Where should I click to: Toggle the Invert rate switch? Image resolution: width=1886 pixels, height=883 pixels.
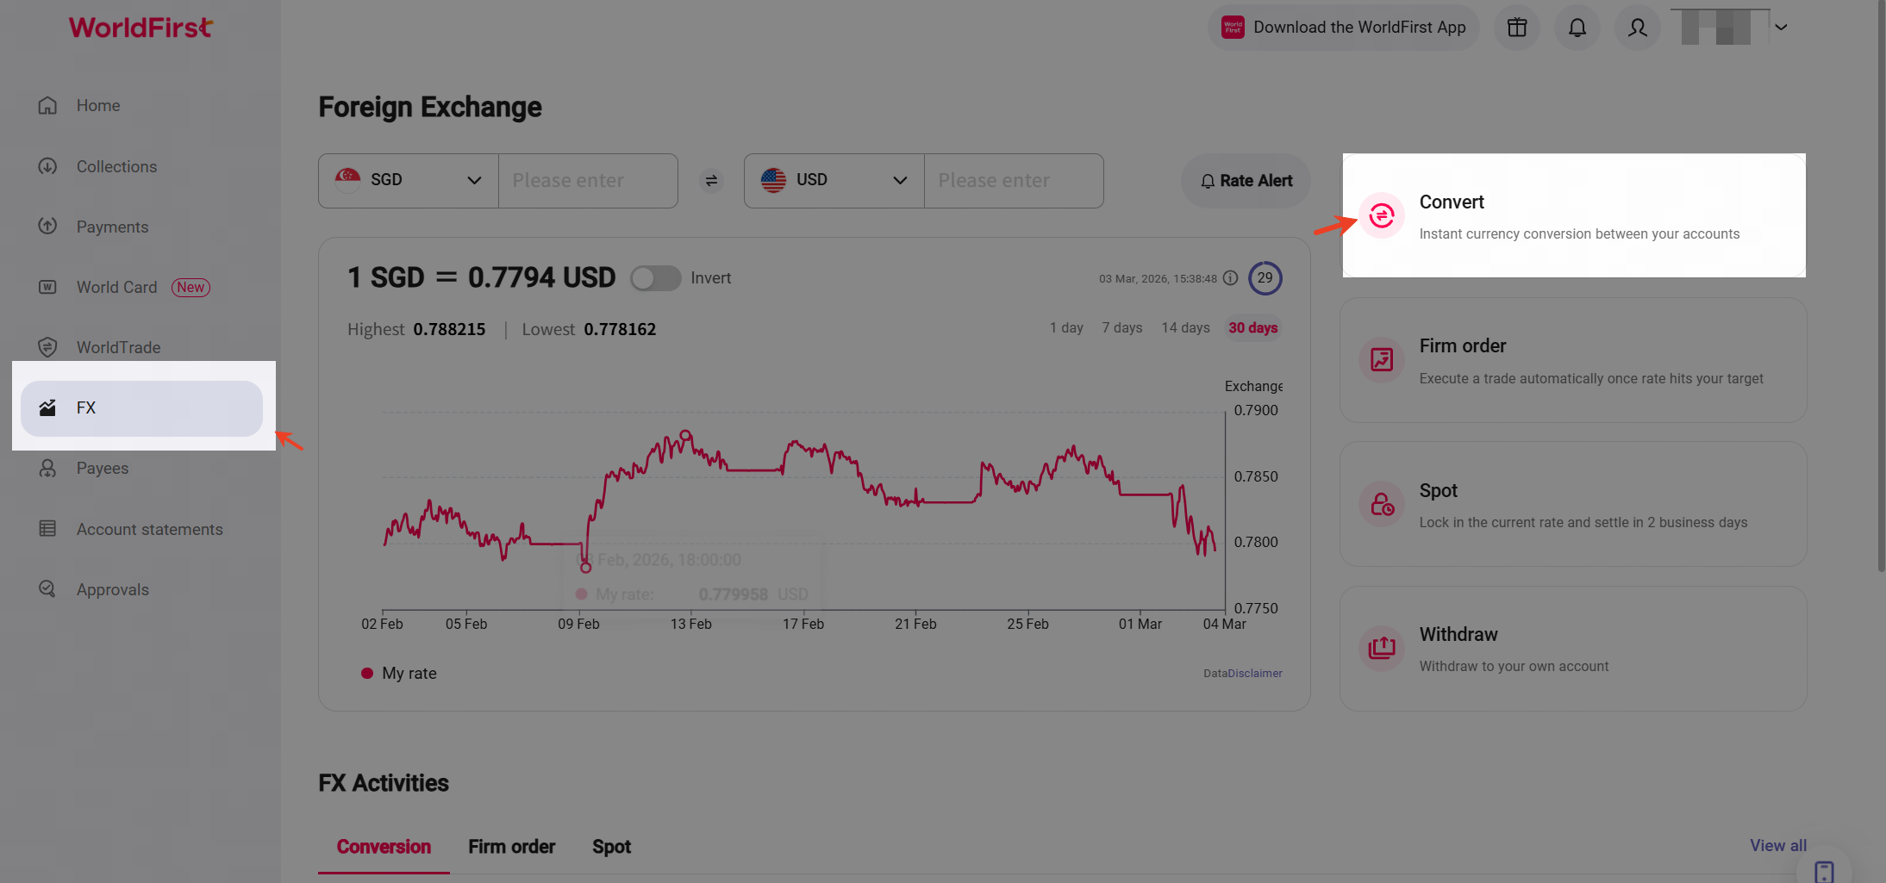(x=655, y=278)
